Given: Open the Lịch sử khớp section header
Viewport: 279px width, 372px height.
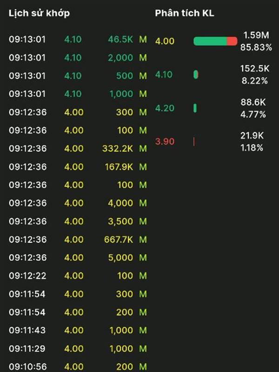Looking at the screenshot, I should [39, 13].
